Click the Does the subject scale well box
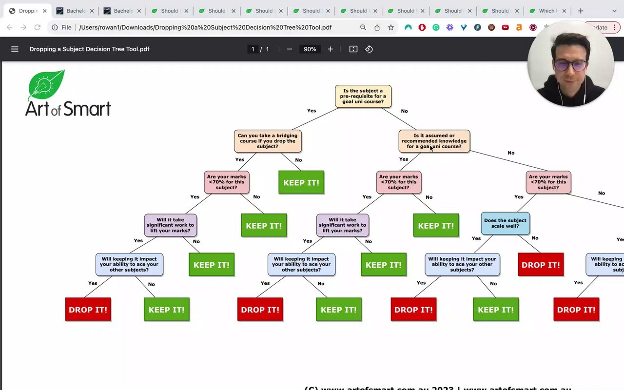 click(505, 223)
